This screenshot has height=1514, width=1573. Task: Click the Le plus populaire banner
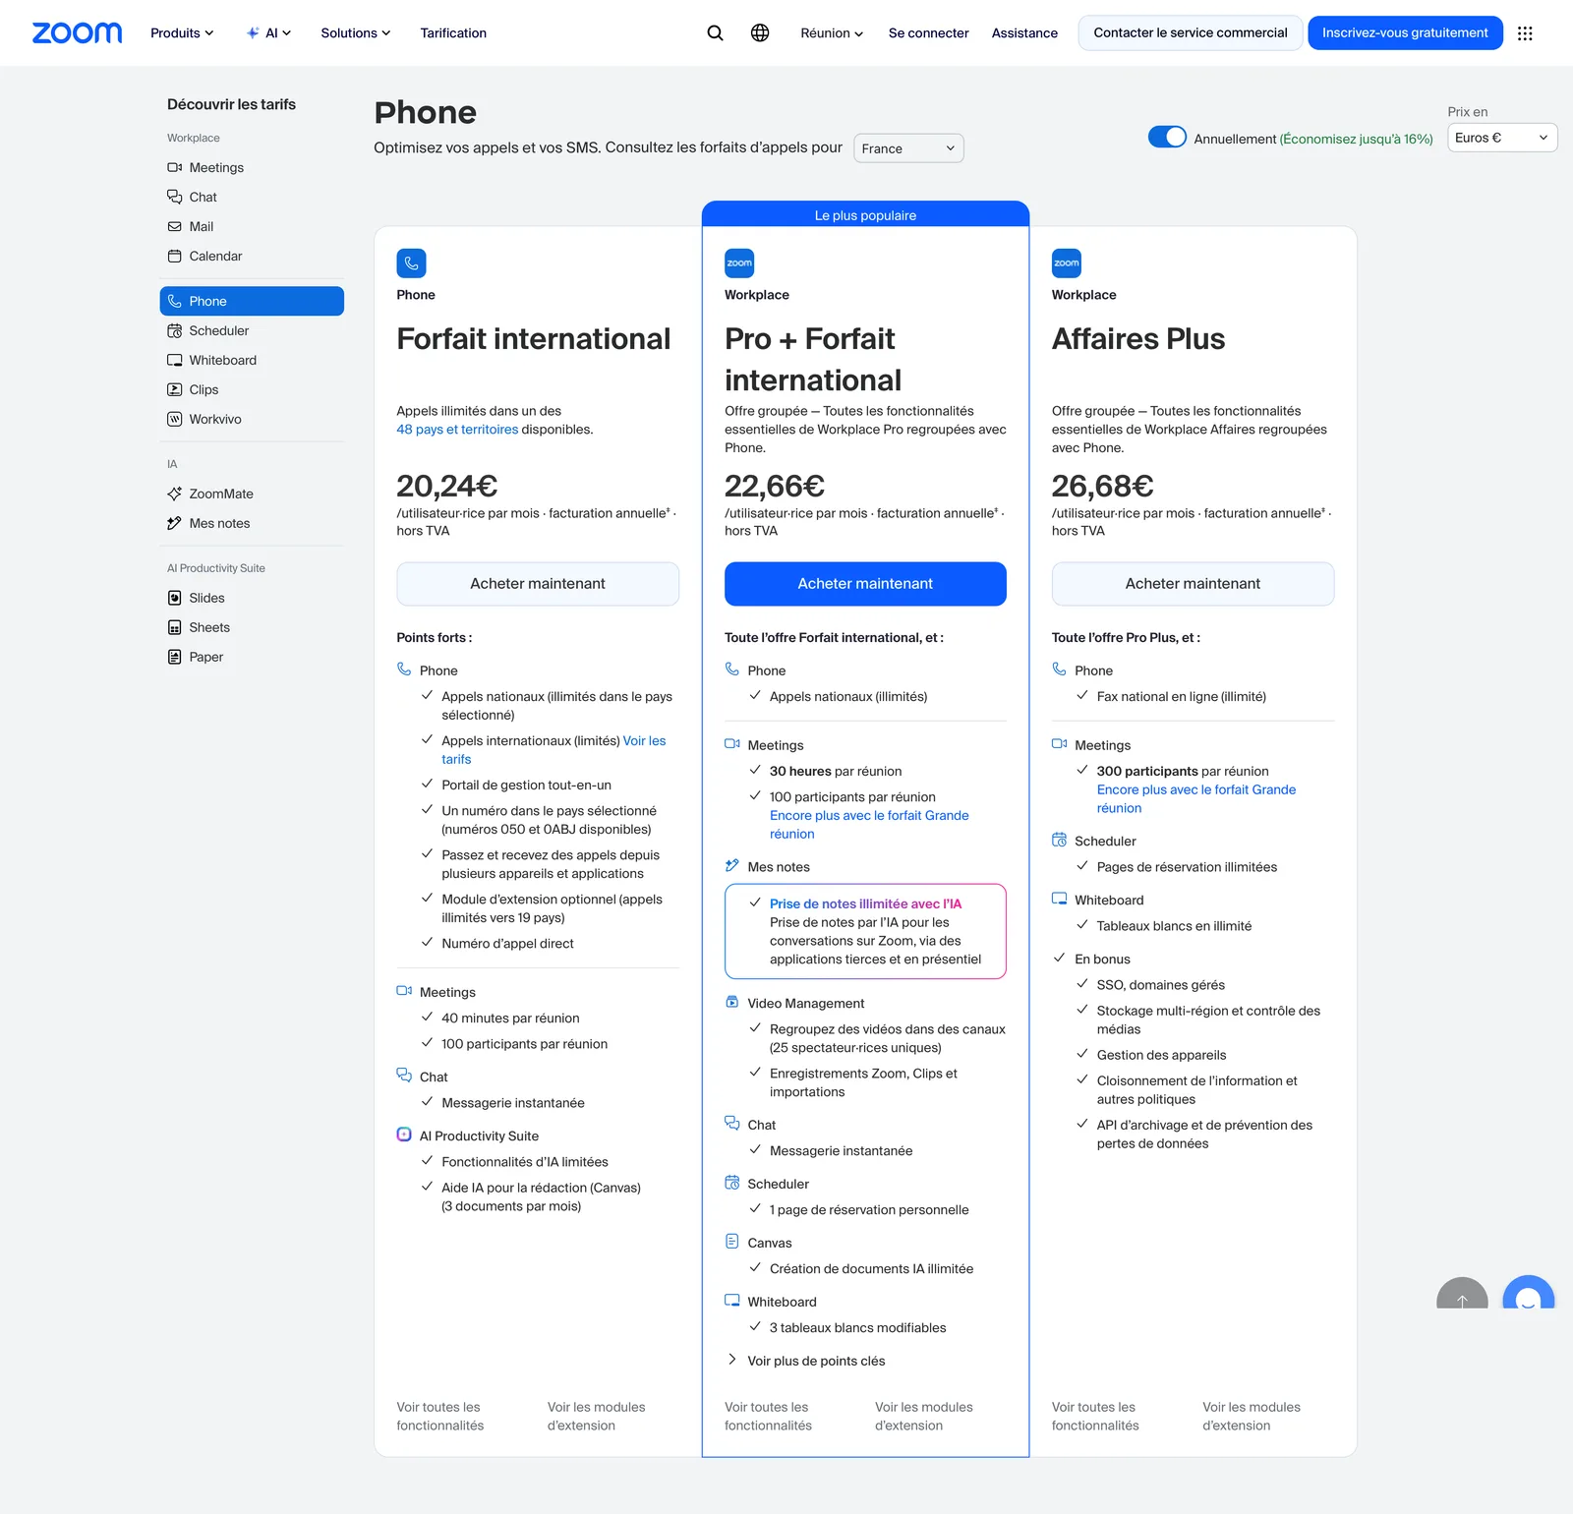[865, 215]
